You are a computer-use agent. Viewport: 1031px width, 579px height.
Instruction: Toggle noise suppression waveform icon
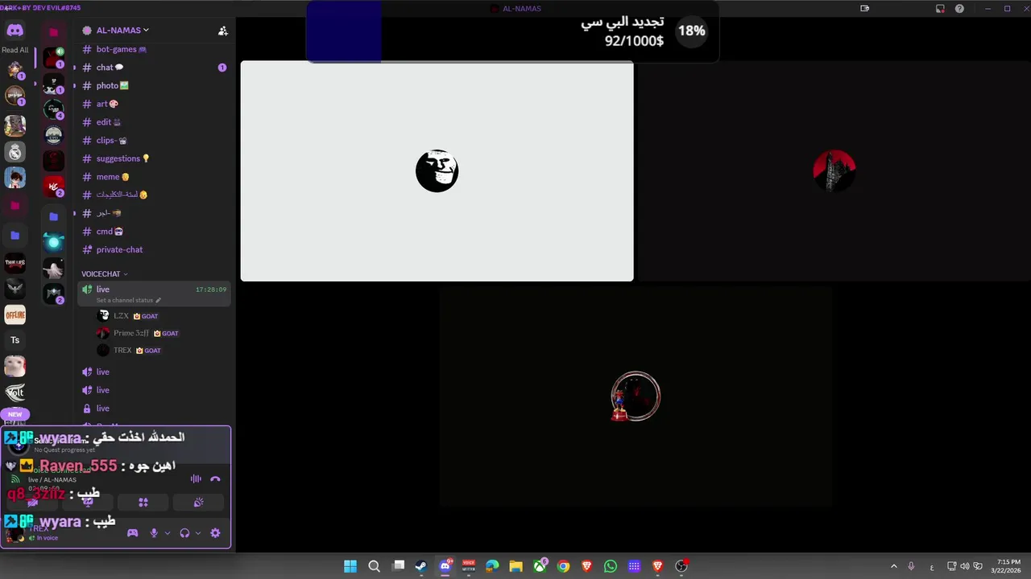tap(196, 478)
